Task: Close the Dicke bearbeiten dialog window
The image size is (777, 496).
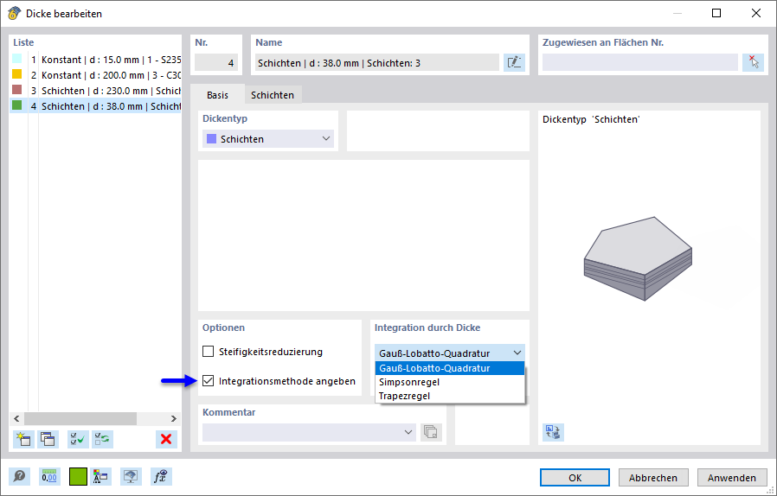Action: click(x=755, y=13)
